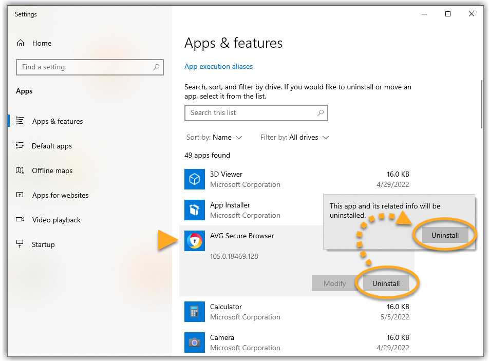Open Apps for websites page

click(60, 195)
